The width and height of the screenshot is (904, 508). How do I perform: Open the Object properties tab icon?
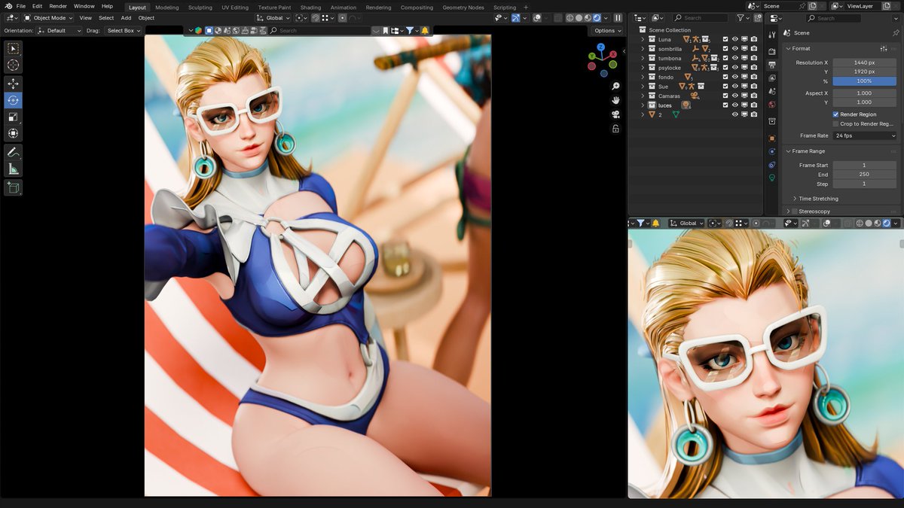tap(772, 138)
